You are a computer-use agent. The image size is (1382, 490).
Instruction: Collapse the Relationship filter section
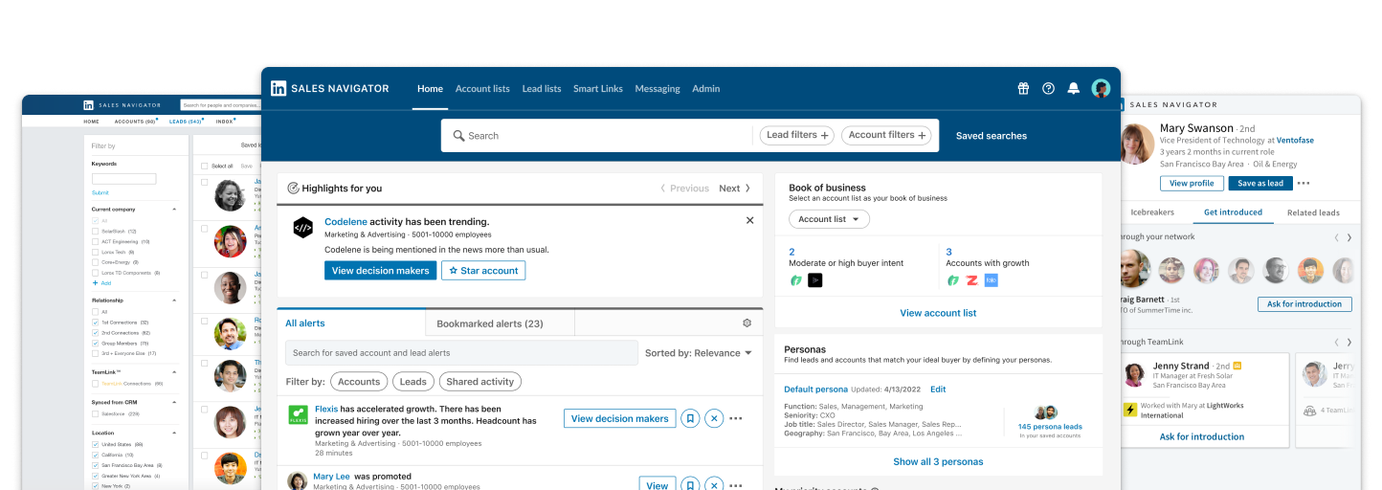click(x=174, y=300)
